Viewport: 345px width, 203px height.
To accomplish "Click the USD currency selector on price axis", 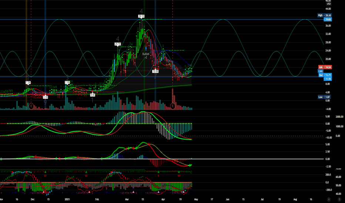I will [328, 4].
